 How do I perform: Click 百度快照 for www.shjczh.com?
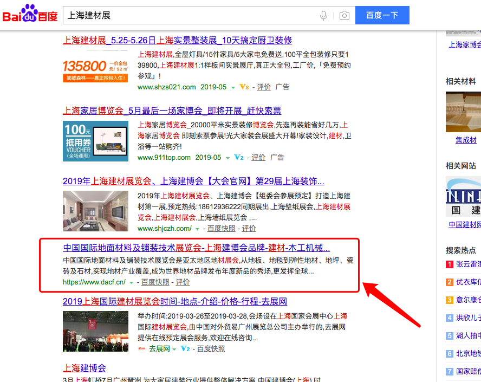click(x=222, y=228)
